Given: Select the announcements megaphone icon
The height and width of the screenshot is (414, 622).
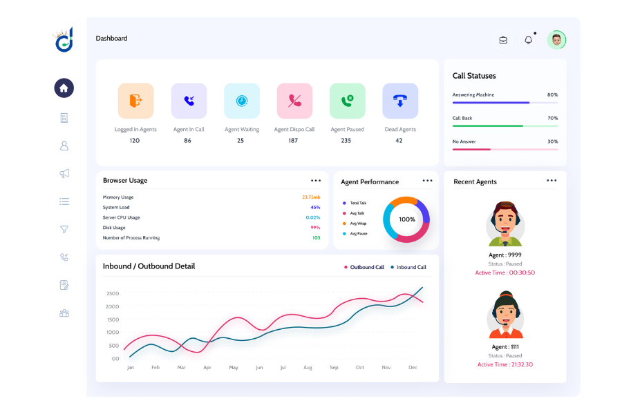Looking at the screenshot, I should coord(64,174).
